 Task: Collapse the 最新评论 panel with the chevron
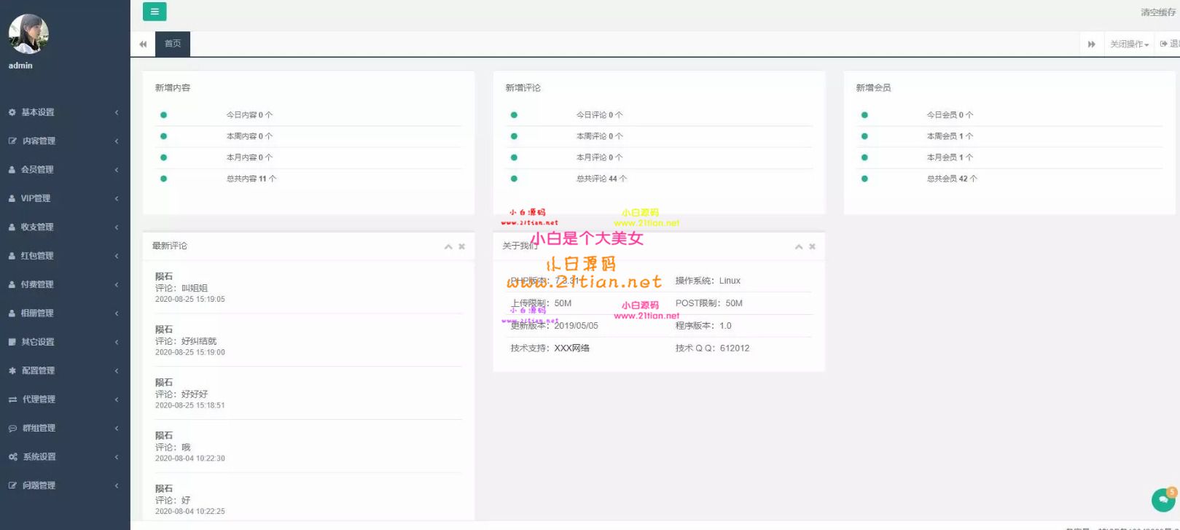(x=448, y=246)
